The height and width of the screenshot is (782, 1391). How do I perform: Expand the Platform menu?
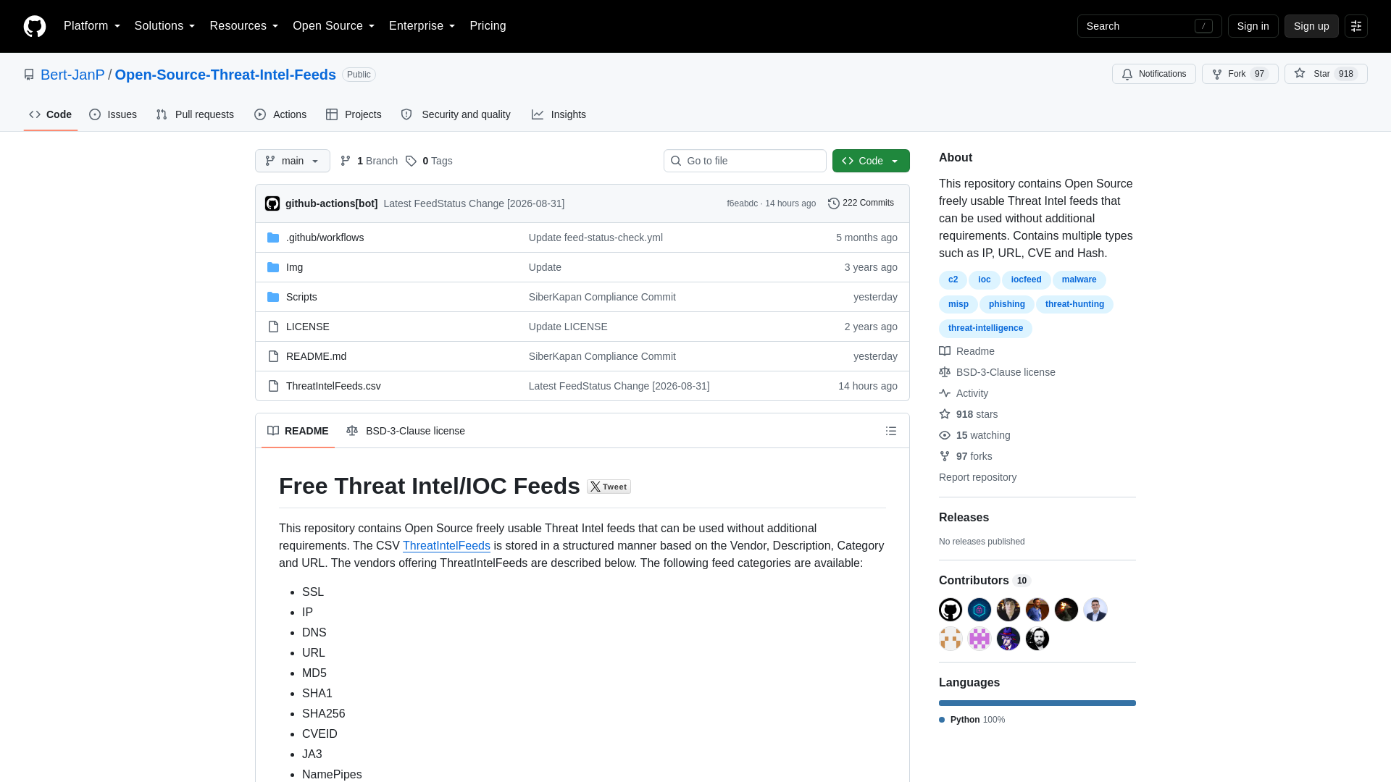coord(92,26)
